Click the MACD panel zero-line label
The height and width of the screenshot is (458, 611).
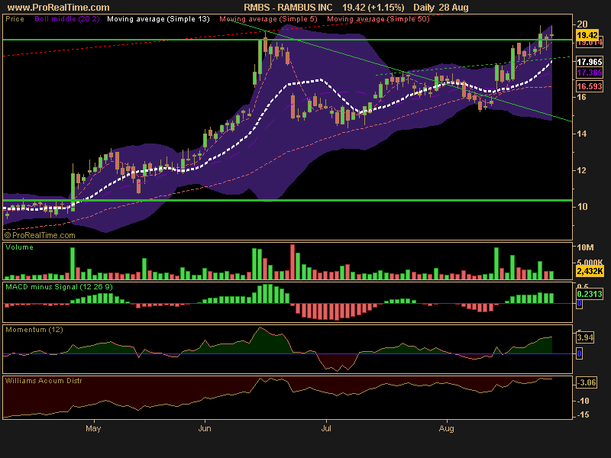coord(579,304)
